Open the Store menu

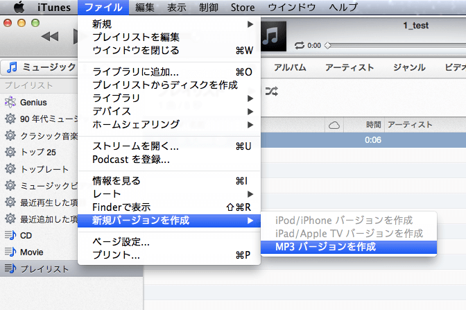click(243, 7)
